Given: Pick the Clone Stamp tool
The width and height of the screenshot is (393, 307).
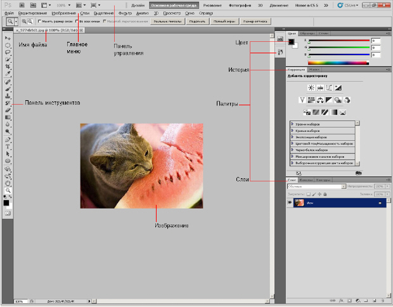Looking at the screenshot, I should pyautogui.click(x=8, y=96).
